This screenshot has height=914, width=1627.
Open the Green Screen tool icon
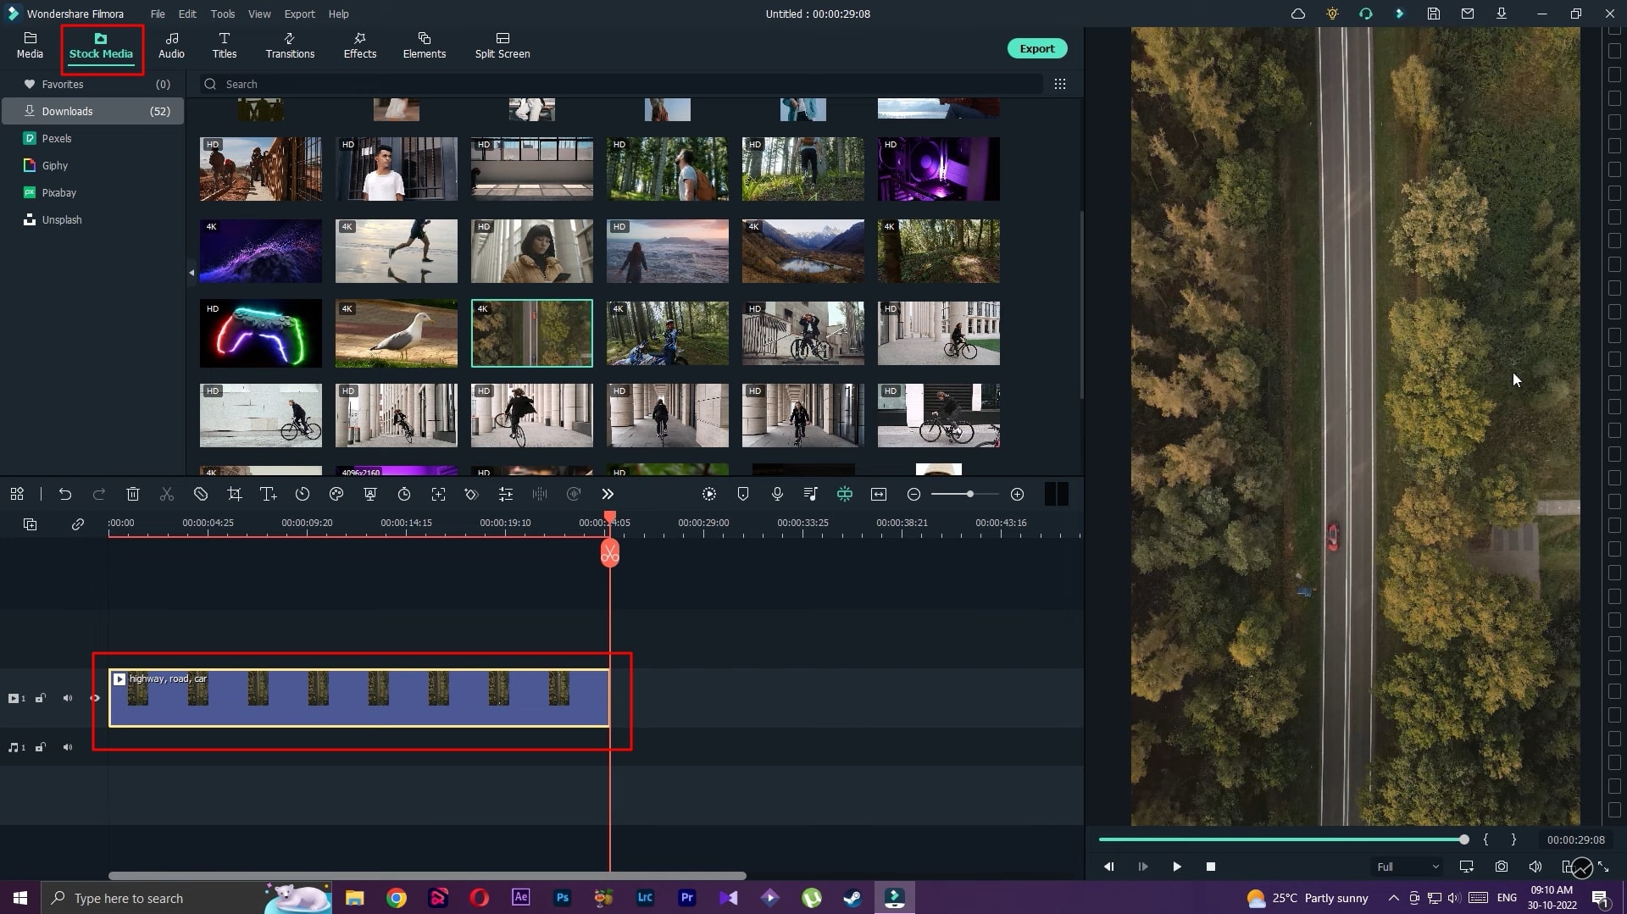370,494
